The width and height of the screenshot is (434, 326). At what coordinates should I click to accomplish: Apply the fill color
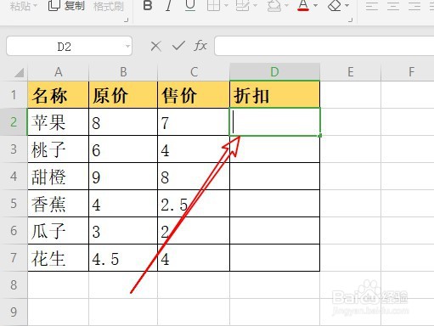pos(274,5)
